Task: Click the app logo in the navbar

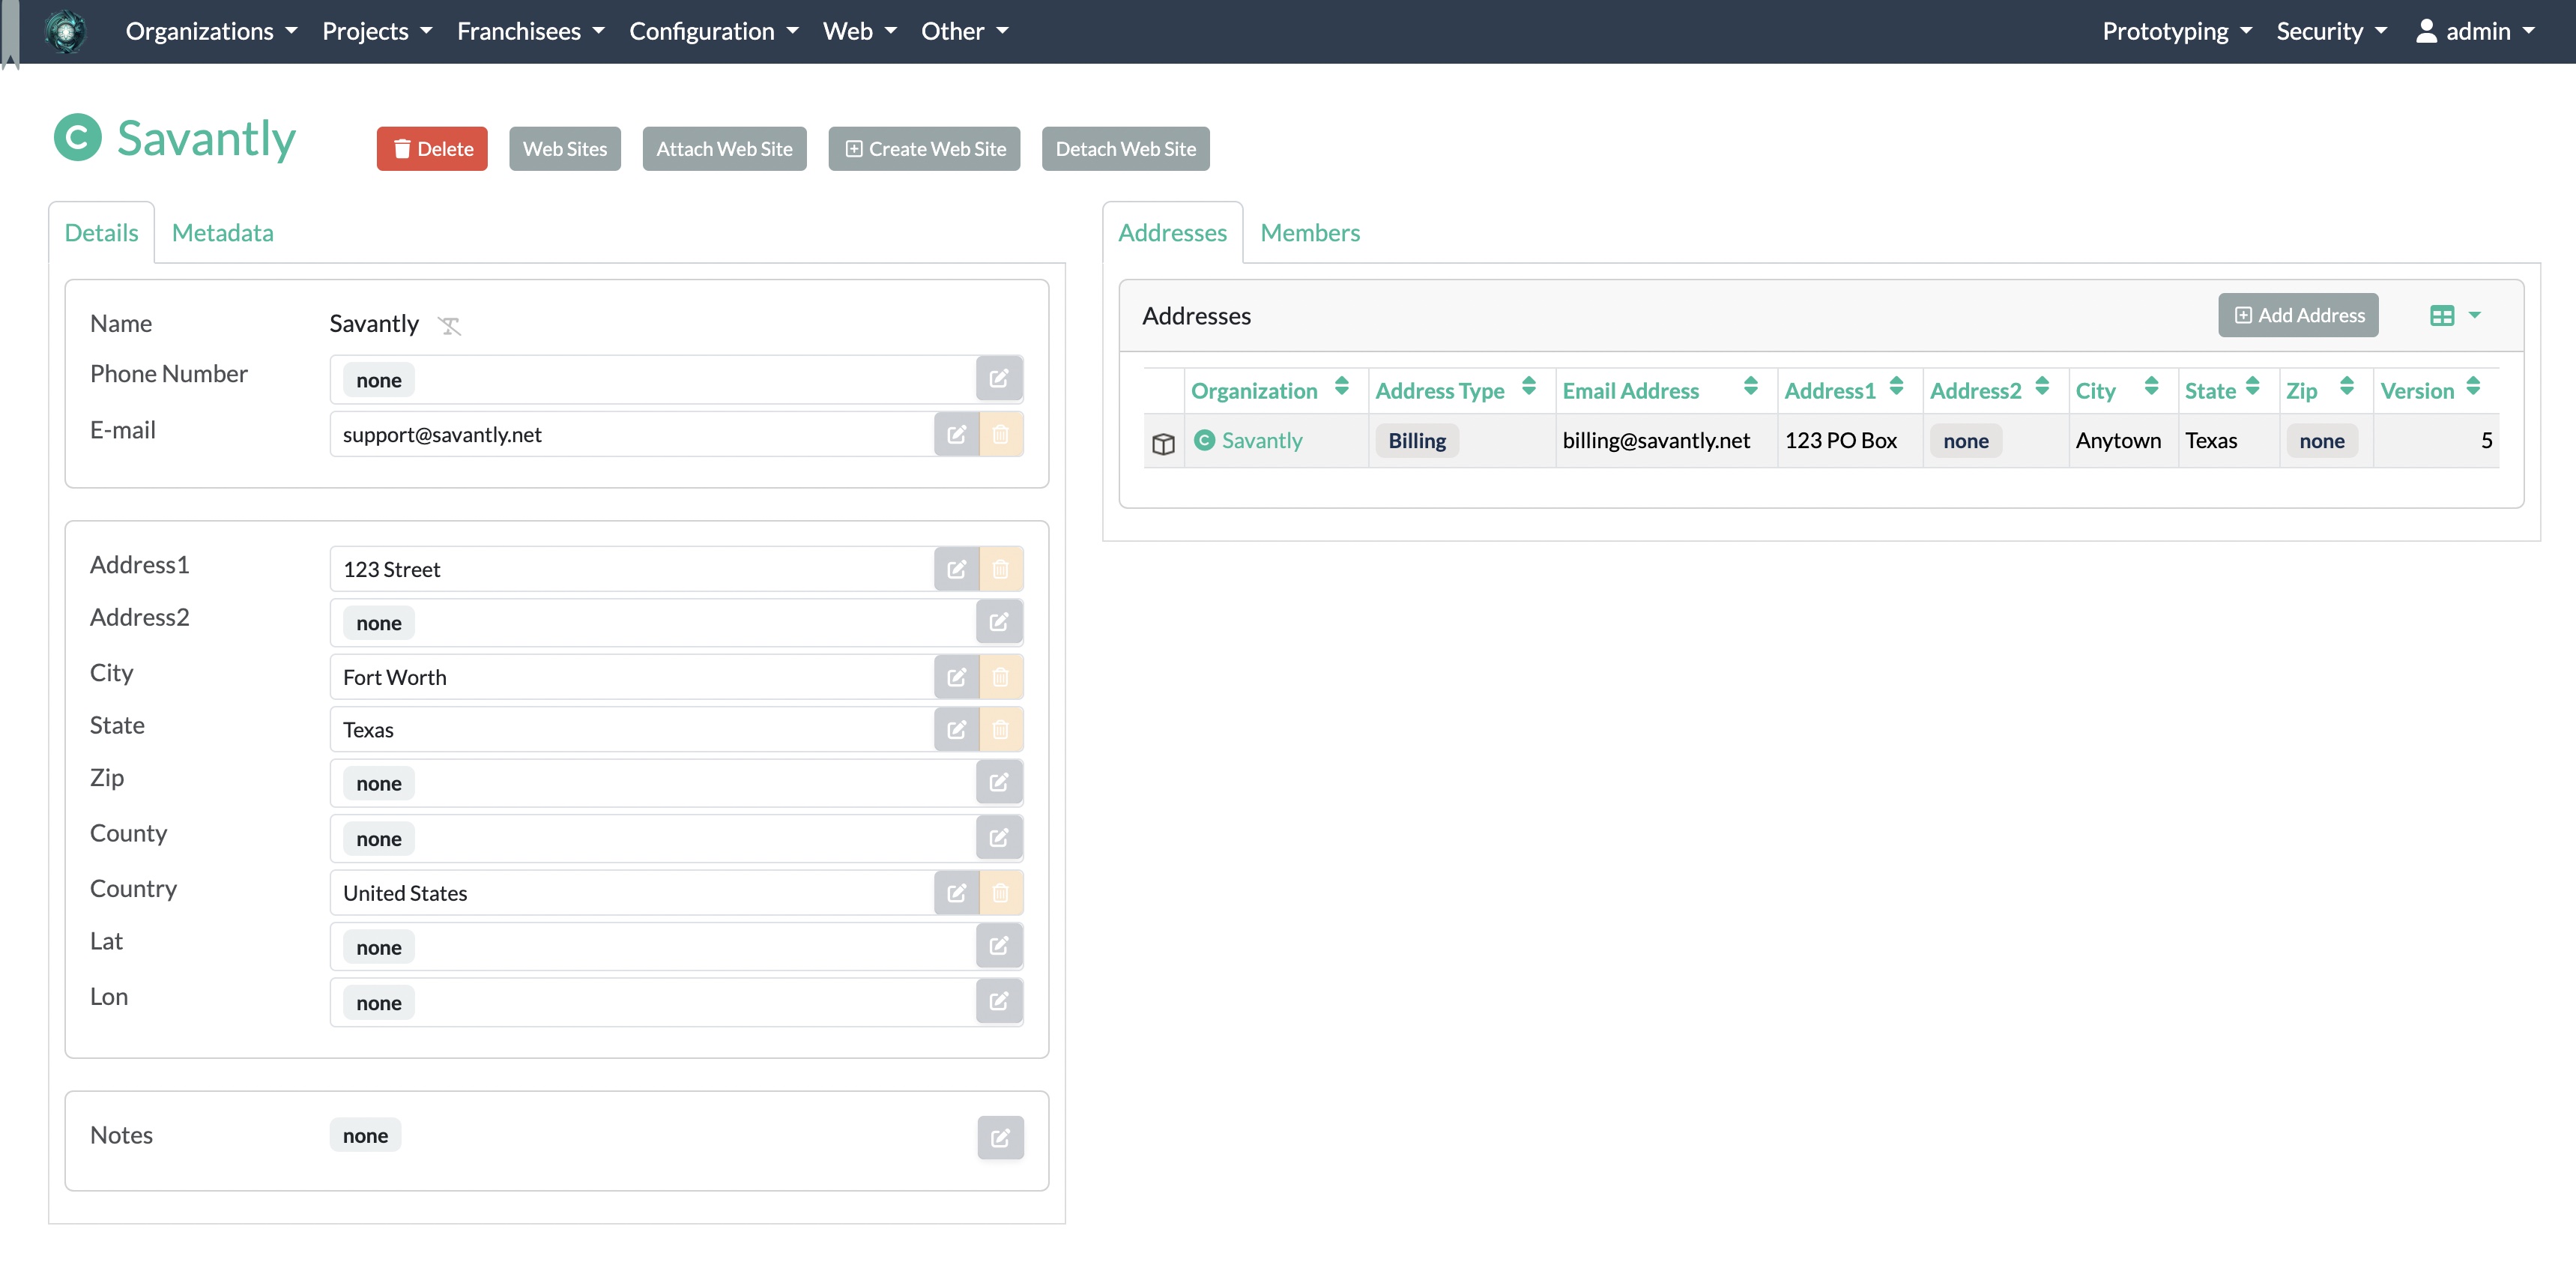Action: [x=65, y=31]
